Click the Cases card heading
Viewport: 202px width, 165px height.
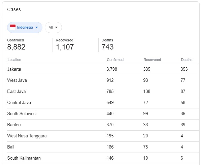[x=14, y=9]
